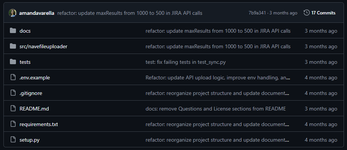Click the src/navefileuploader folder icon
The width and height of the screenshot is (347, 150).
click(x=13, y=46)
